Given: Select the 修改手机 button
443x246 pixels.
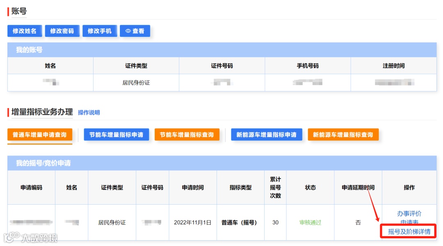Looking at the screenshot, I should point(100,31).
